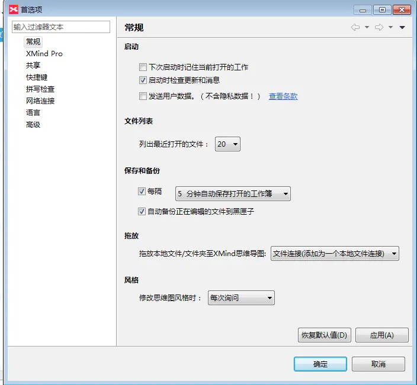Go forward using the right arrow icon
417x385 pixels.
pos(379,27)
